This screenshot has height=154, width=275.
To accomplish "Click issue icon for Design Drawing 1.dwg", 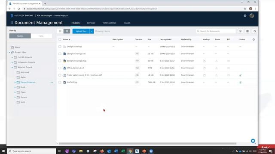I will tap(217, 61).
